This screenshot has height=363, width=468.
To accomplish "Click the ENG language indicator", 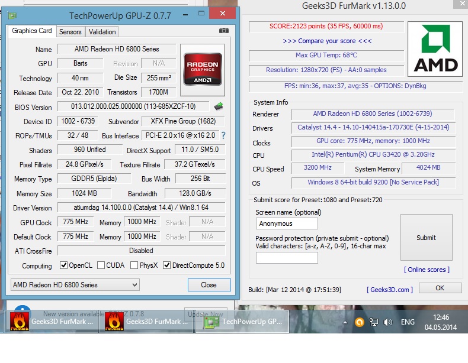I will (408, 322).
